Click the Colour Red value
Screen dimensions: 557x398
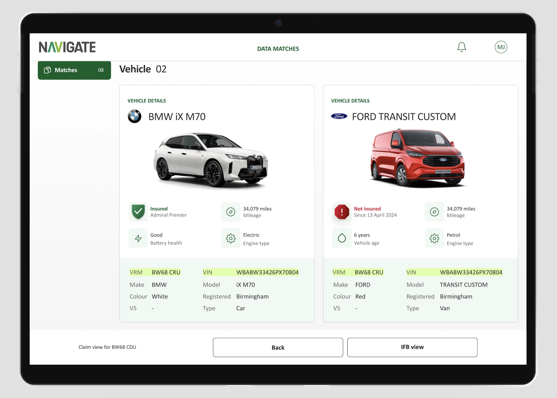coord(360,296)
